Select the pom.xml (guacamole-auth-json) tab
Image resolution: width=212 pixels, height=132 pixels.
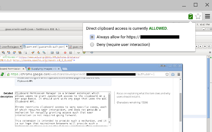pyautogui.click(x=46, y=47)
